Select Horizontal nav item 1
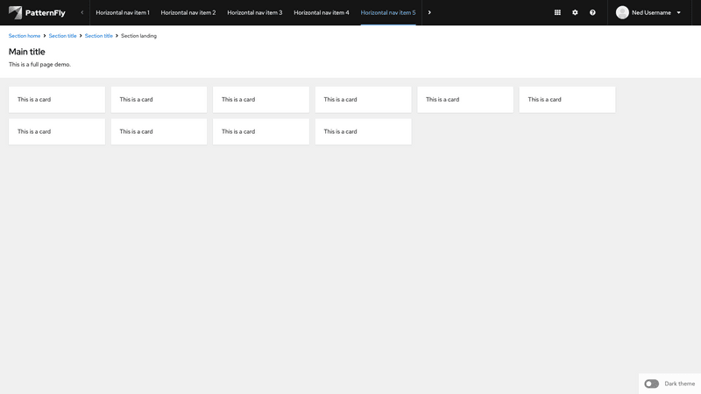701x394 pixels. point(123,12)
